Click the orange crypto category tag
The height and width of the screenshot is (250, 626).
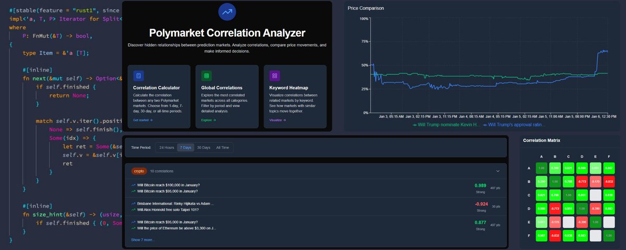139,171
